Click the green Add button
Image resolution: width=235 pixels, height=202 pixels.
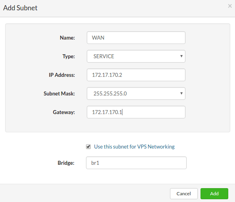click(214, 194)
